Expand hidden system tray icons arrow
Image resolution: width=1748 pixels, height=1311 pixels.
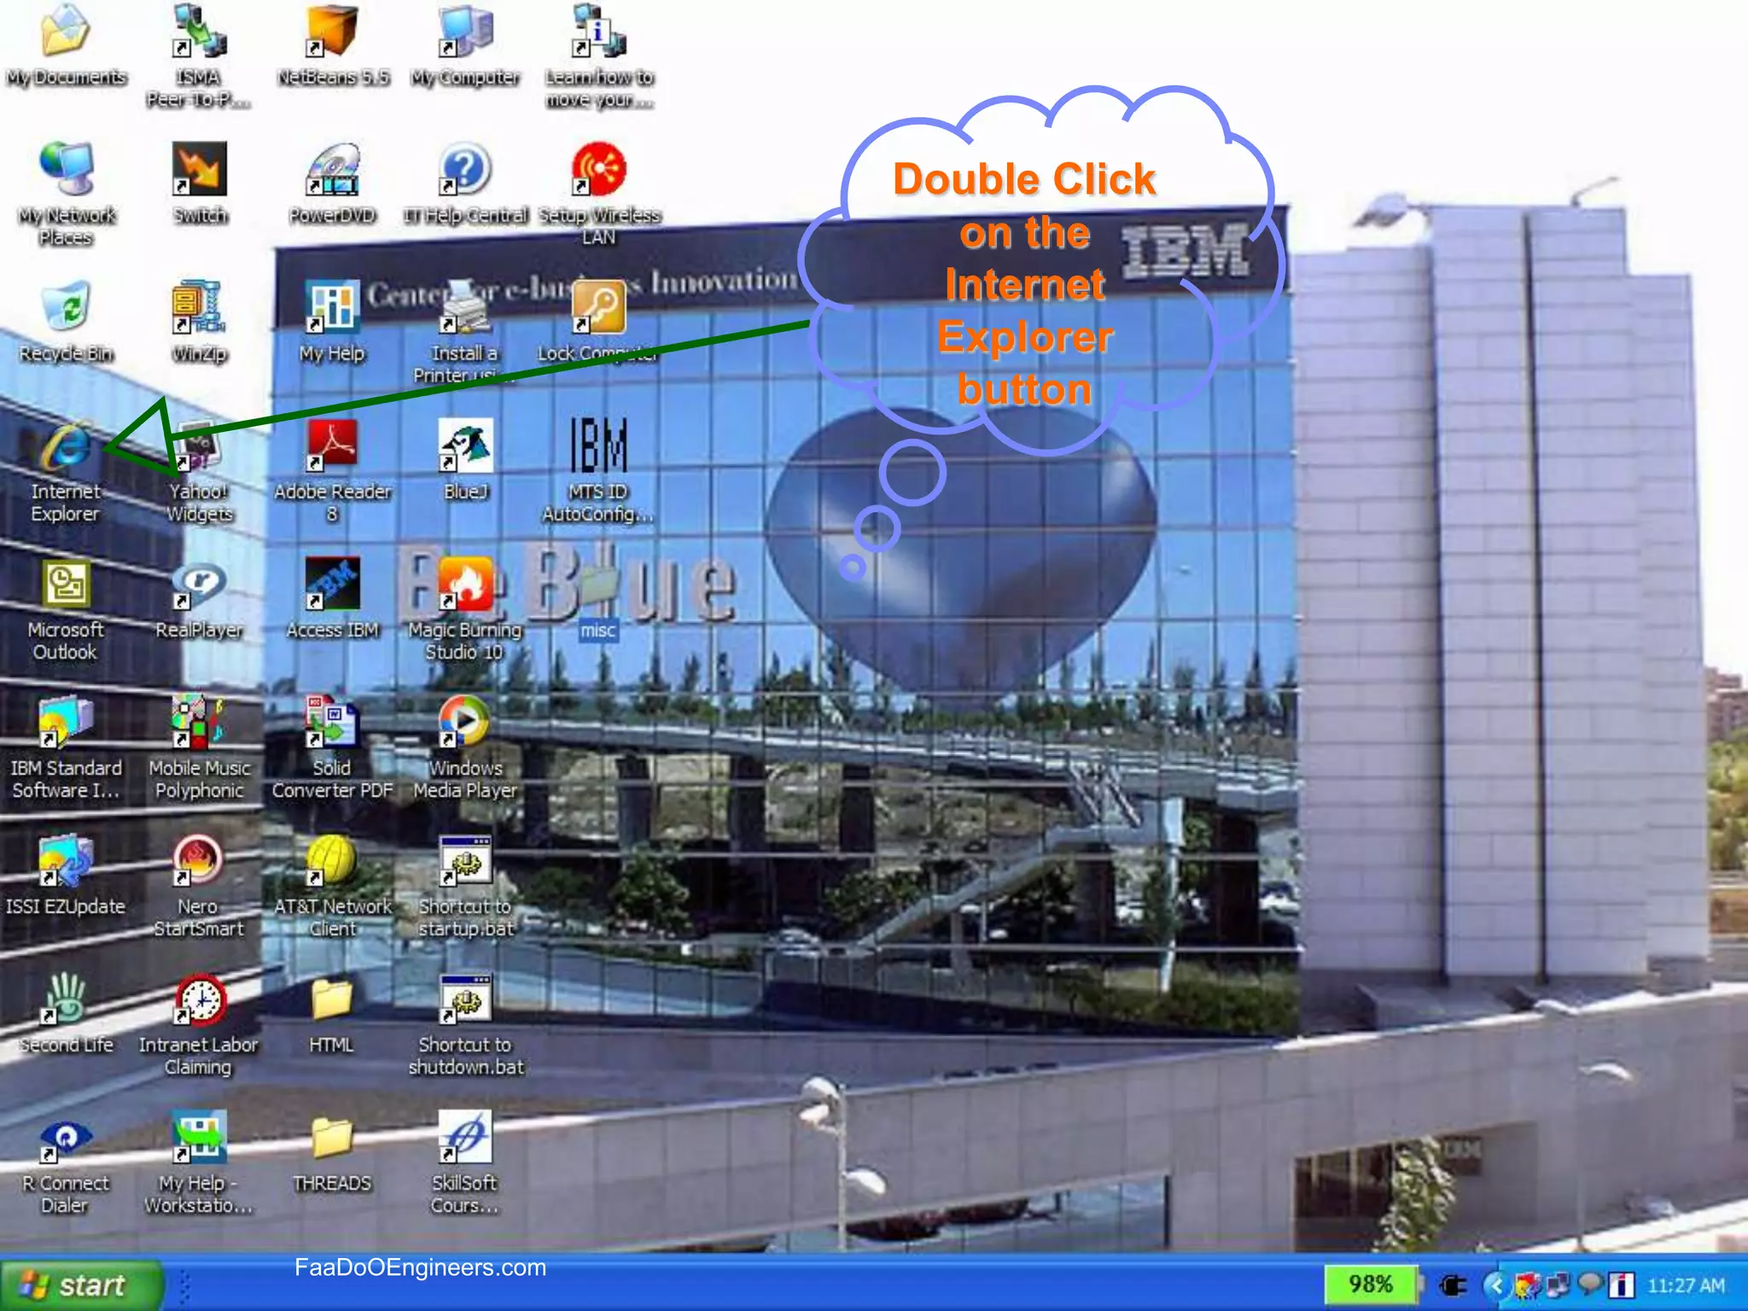(x=1495, y=1285)
